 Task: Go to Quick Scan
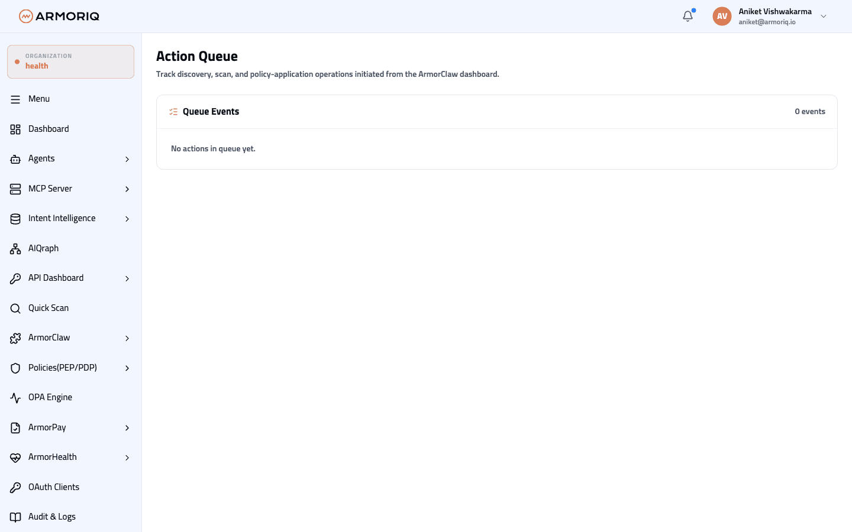pos(71,308)
